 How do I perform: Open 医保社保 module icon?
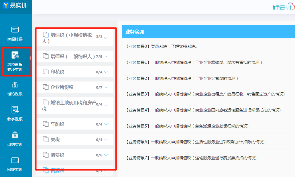[x=15, y=30]
